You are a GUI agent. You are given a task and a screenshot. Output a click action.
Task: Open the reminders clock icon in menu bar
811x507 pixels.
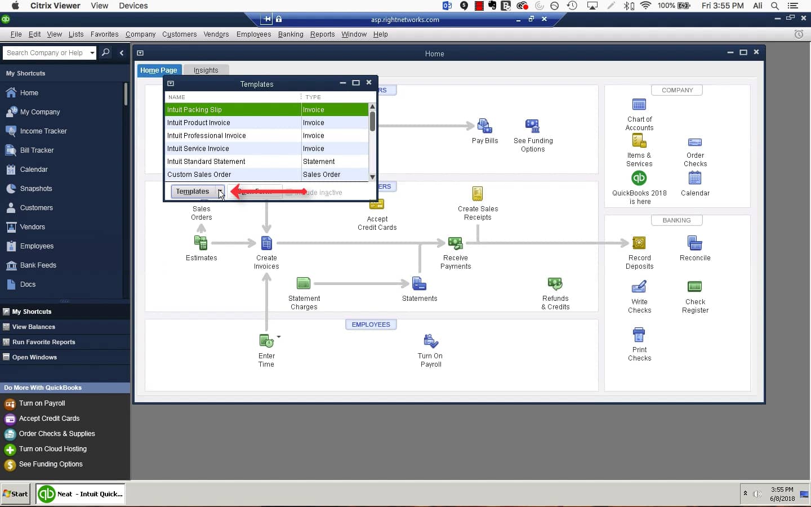[799, 34]
